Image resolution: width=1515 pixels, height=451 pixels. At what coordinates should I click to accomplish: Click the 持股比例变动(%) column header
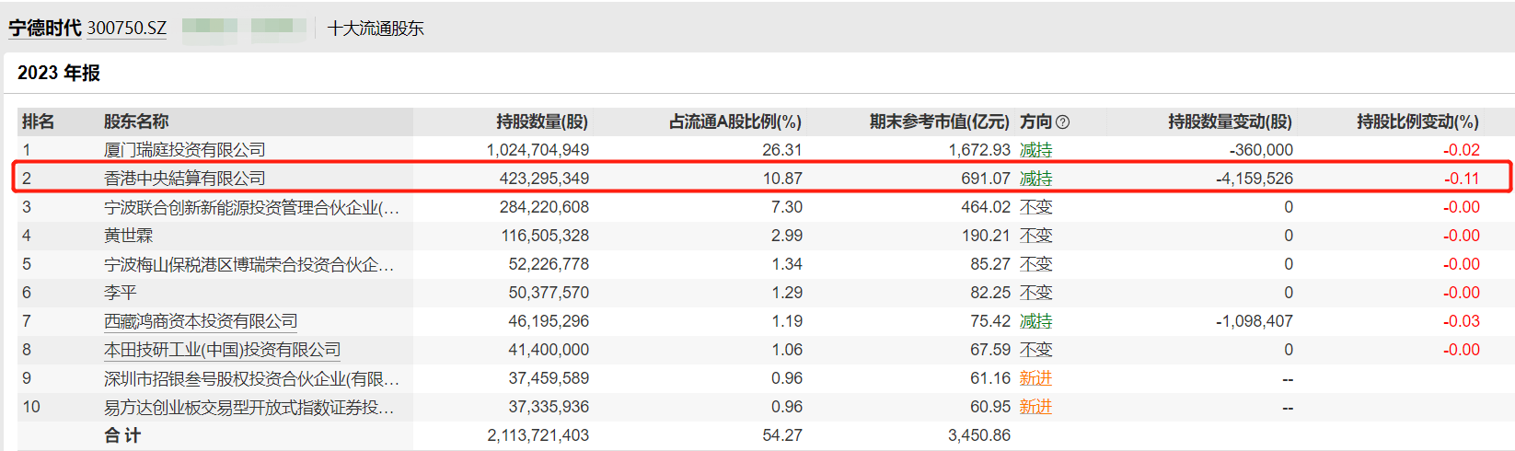click(x=1418, y=121)
